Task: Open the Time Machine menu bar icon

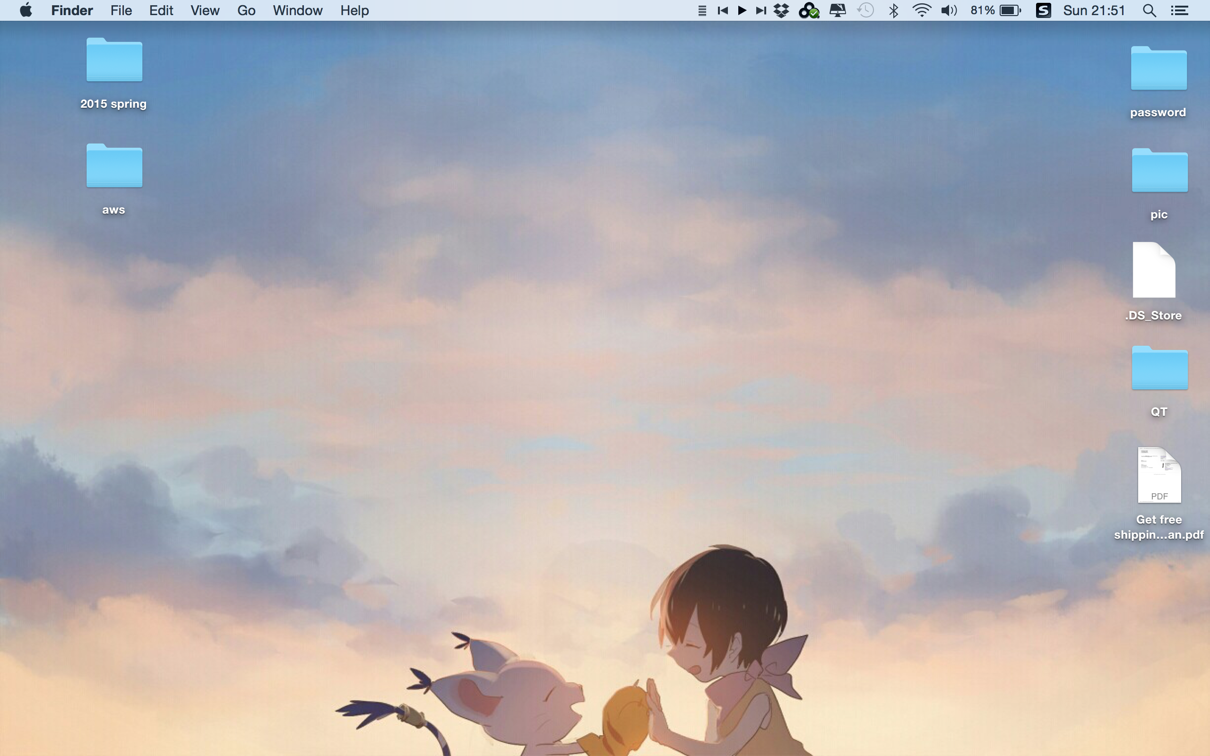Action: click(865, 10)
